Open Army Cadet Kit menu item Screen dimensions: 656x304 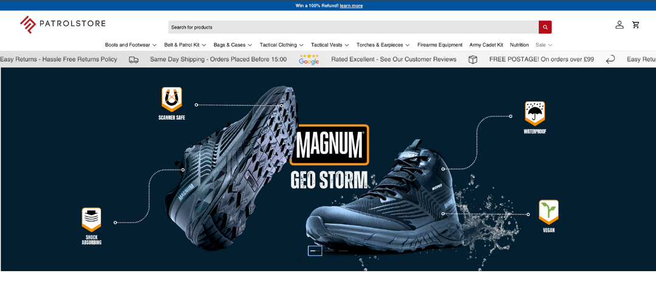tap(486, 45)
